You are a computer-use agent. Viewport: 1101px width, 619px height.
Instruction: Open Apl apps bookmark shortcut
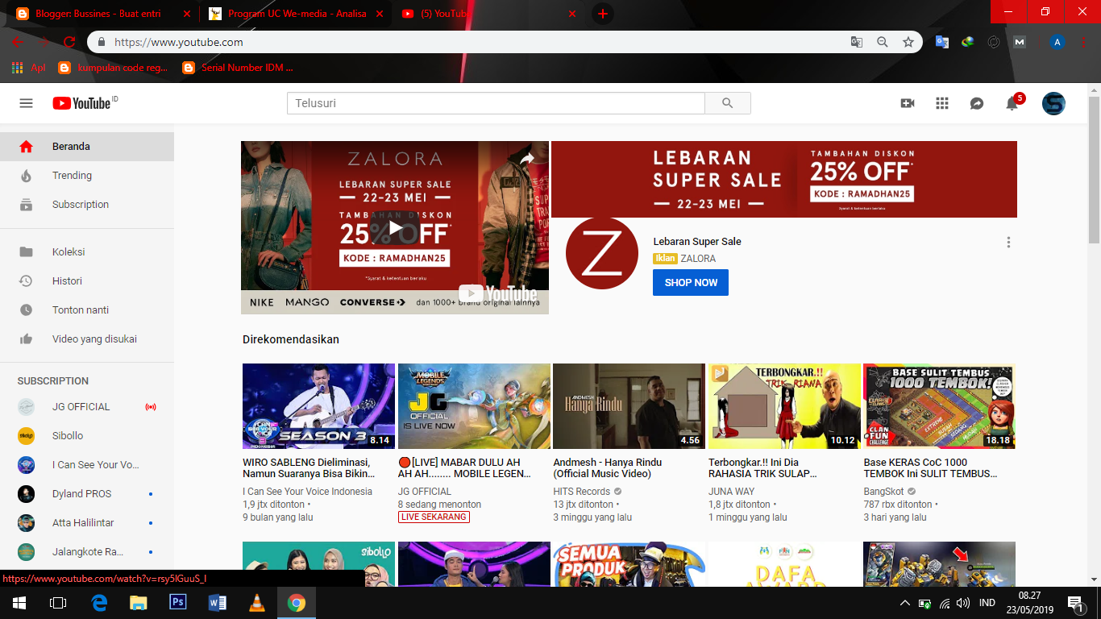pos(29,68)
